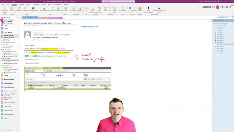This screenshot has height=132, width=234.
Task: Click the pin icon next to Notizbücher
Action: [x=18, y=18]
